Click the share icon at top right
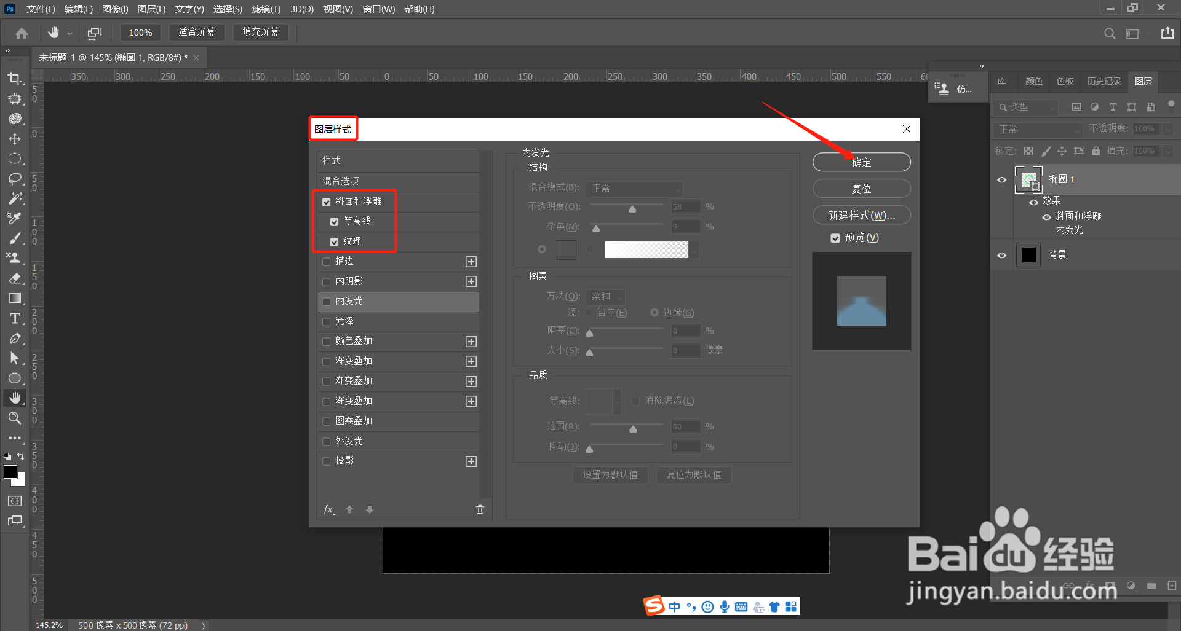 click(1167, 33)
